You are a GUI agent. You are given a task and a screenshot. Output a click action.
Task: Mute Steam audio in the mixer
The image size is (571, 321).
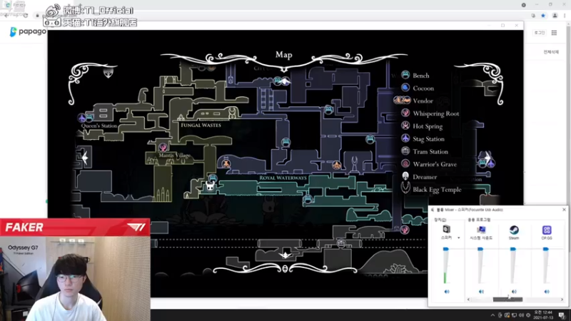point(514,292)
